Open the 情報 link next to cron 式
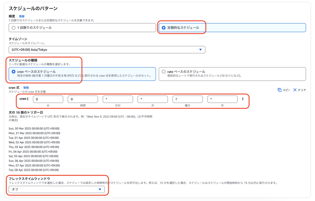 26,88
